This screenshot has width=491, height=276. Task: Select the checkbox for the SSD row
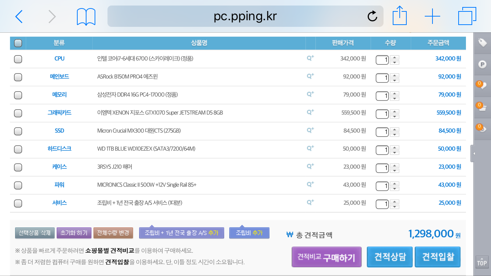[x=18, y=131]
